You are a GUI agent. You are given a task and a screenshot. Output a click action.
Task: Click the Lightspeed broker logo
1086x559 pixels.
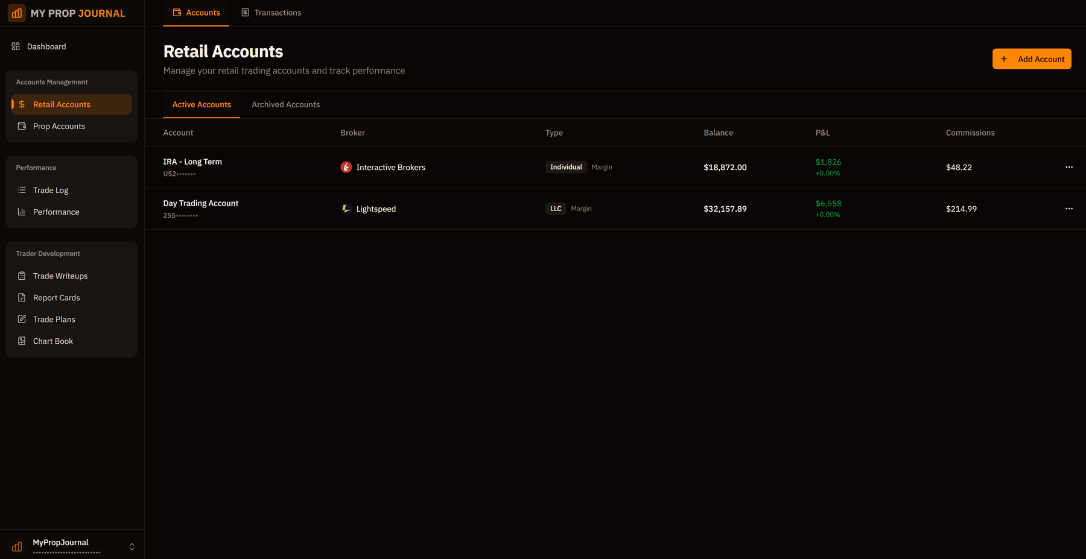point(346,209)
